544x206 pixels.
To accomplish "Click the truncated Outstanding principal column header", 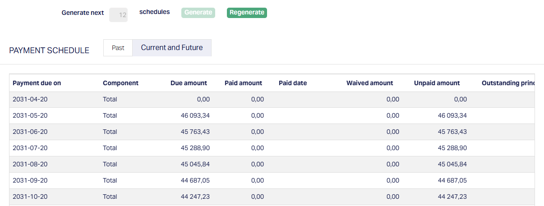I will [x=507, y=83].
